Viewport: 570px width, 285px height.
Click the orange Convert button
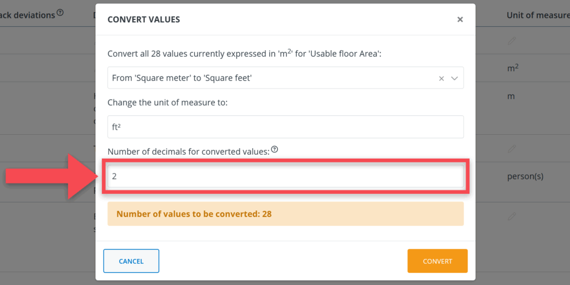pyautogui.click(x=437, y=261)
